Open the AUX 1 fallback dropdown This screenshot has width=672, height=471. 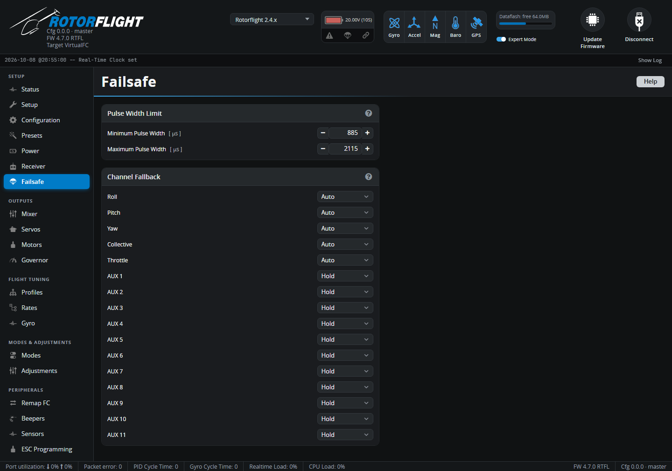345,276
